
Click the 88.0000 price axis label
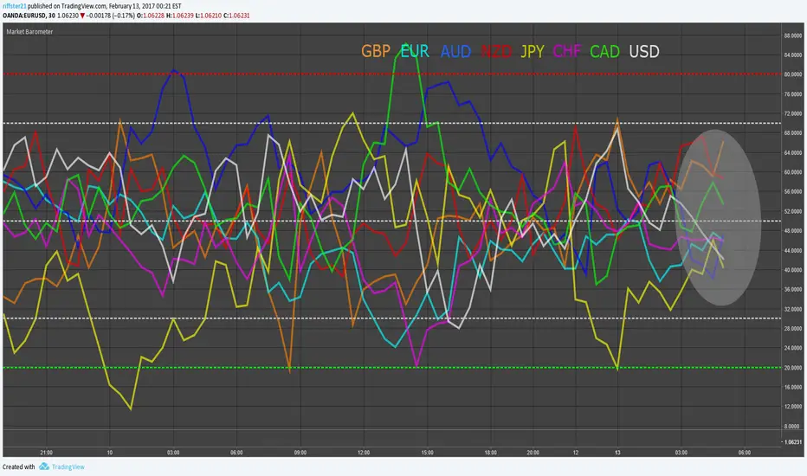792,35
